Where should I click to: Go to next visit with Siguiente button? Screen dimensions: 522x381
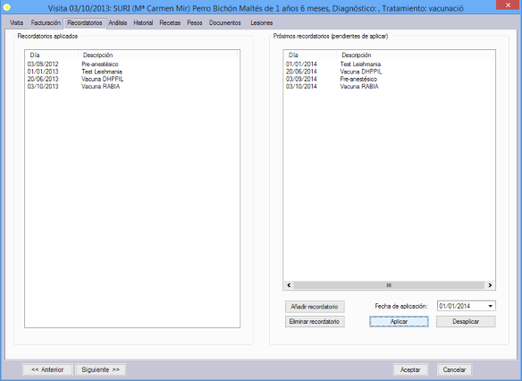[x=100, y=369]
